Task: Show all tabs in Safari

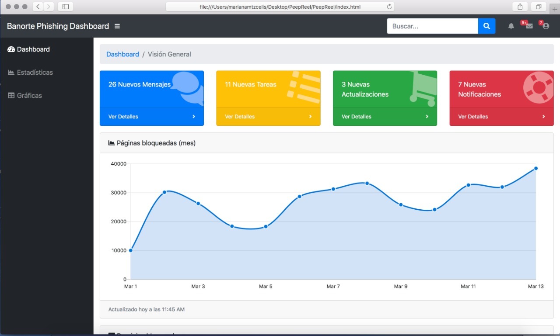Action: point(539,7)
